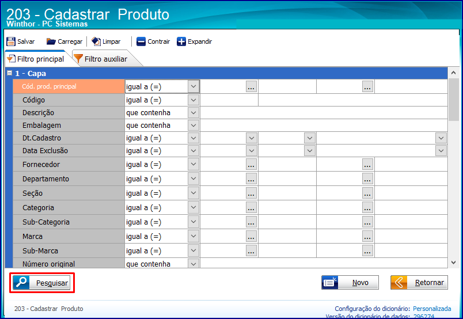Click the Código value input field
463x319 pixels.
point(229,100)
